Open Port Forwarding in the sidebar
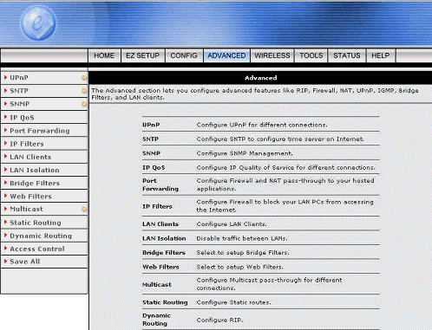 pyautogui.click(x=40, y=131)
